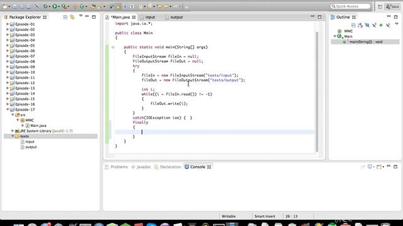The width and height of the screenshot is (403, 226).
Task: Switch to the *Main.java editor tab
Action: 120,17
